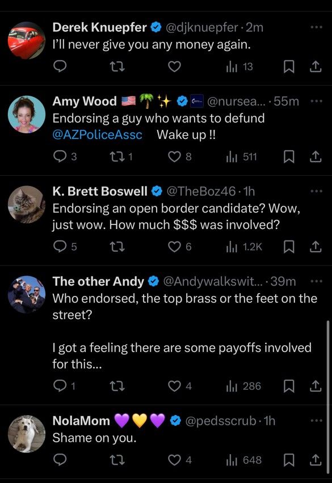Bookmark Amy Wood's tweet
Viewport: 332px width, 483px height.
tap(288, 157)
